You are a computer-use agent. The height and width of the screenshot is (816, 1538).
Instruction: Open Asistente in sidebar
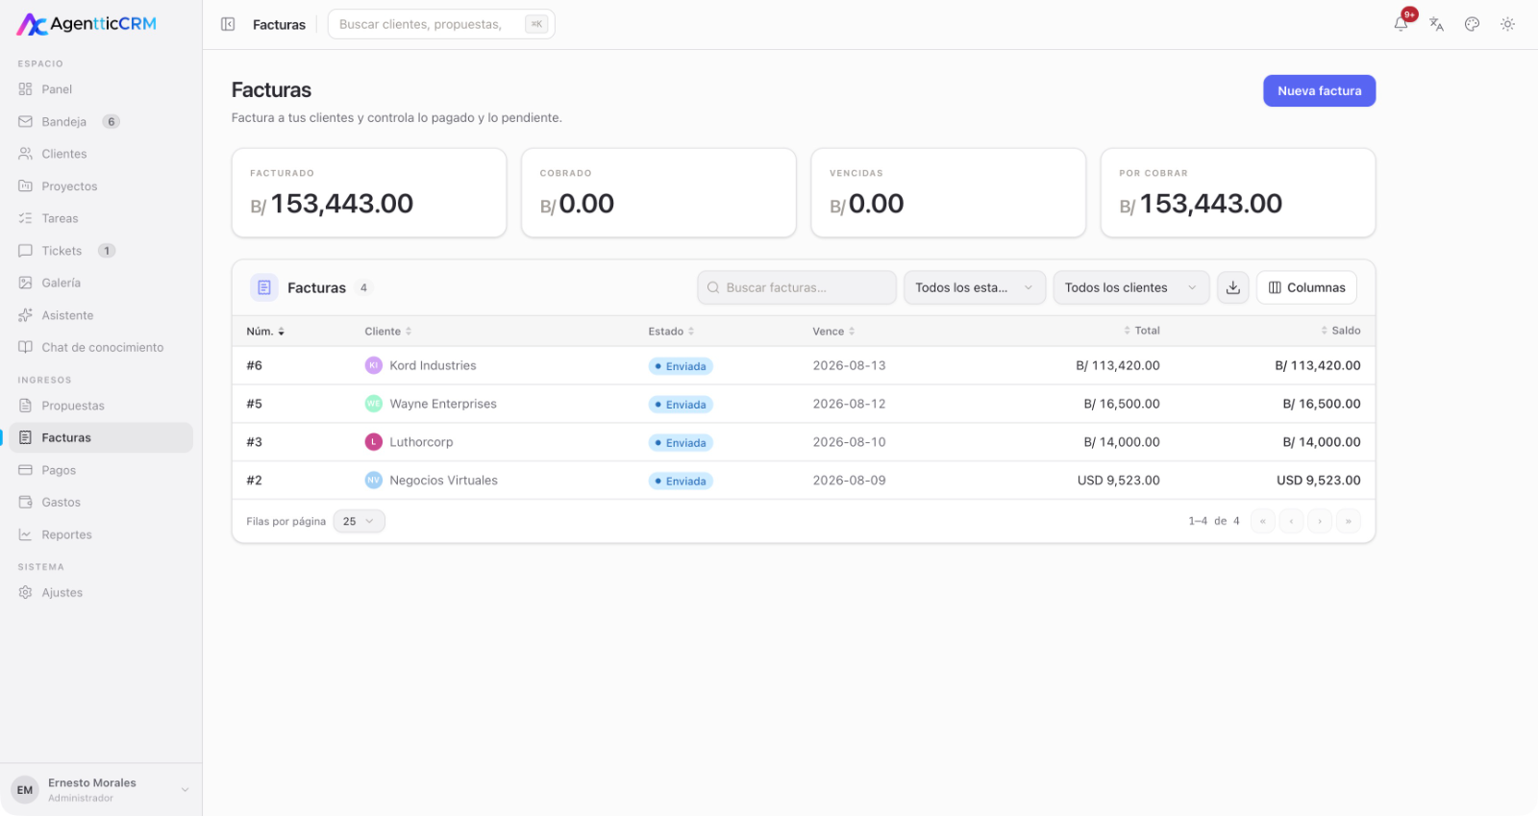click(101, 315)
